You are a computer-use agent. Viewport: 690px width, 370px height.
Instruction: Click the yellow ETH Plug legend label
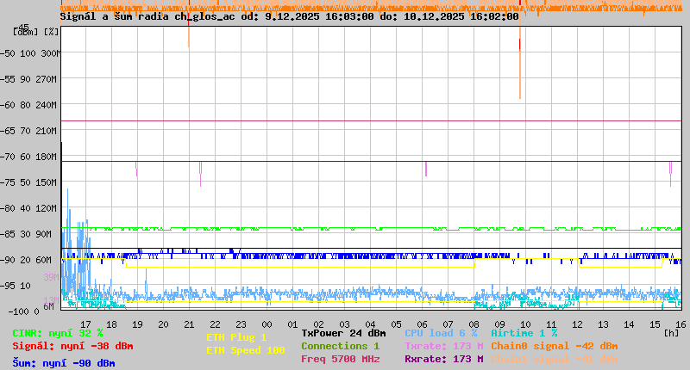[x=236, y=337]
